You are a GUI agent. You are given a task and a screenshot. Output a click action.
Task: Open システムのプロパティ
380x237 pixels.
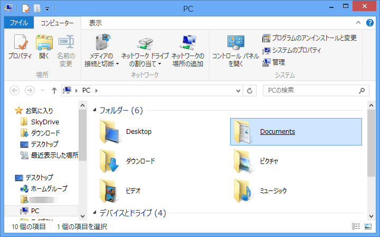(x=291, y=50)
